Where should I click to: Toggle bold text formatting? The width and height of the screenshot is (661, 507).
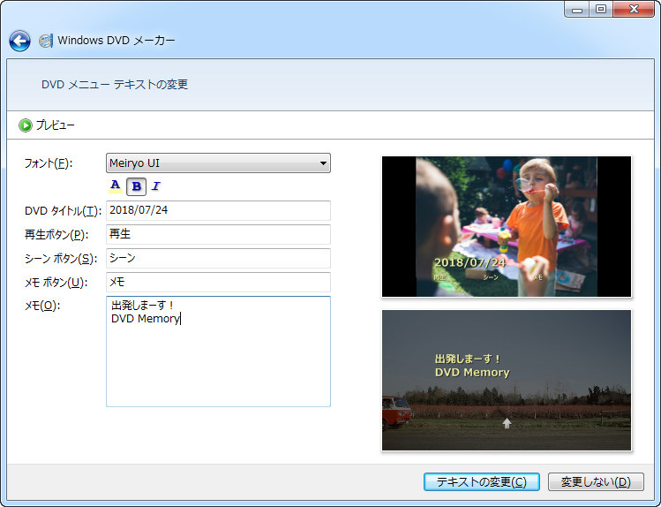pyautogui.click(x=136, y=186)
